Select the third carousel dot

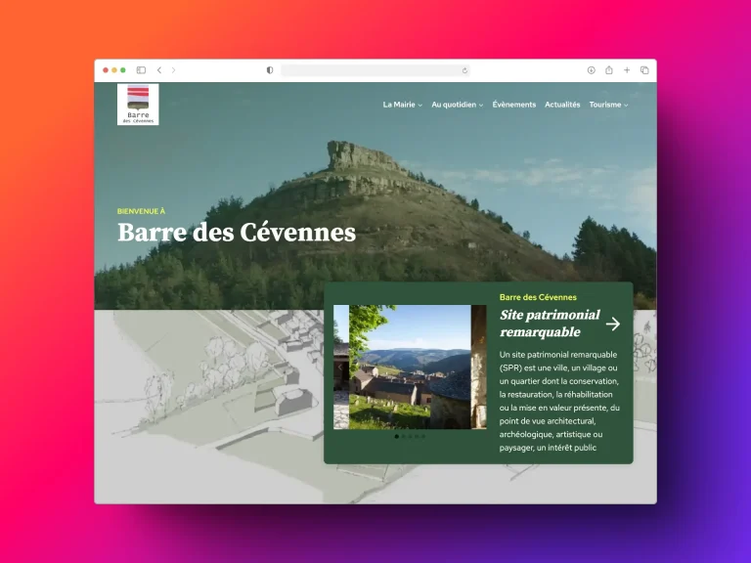410,436
